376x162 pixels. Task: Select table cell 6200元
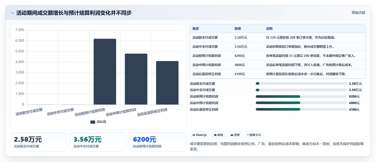(240, 56)
